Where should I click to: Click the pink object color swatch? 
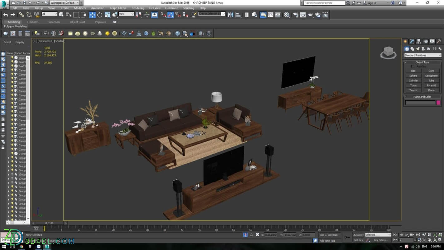pos(438,102)
